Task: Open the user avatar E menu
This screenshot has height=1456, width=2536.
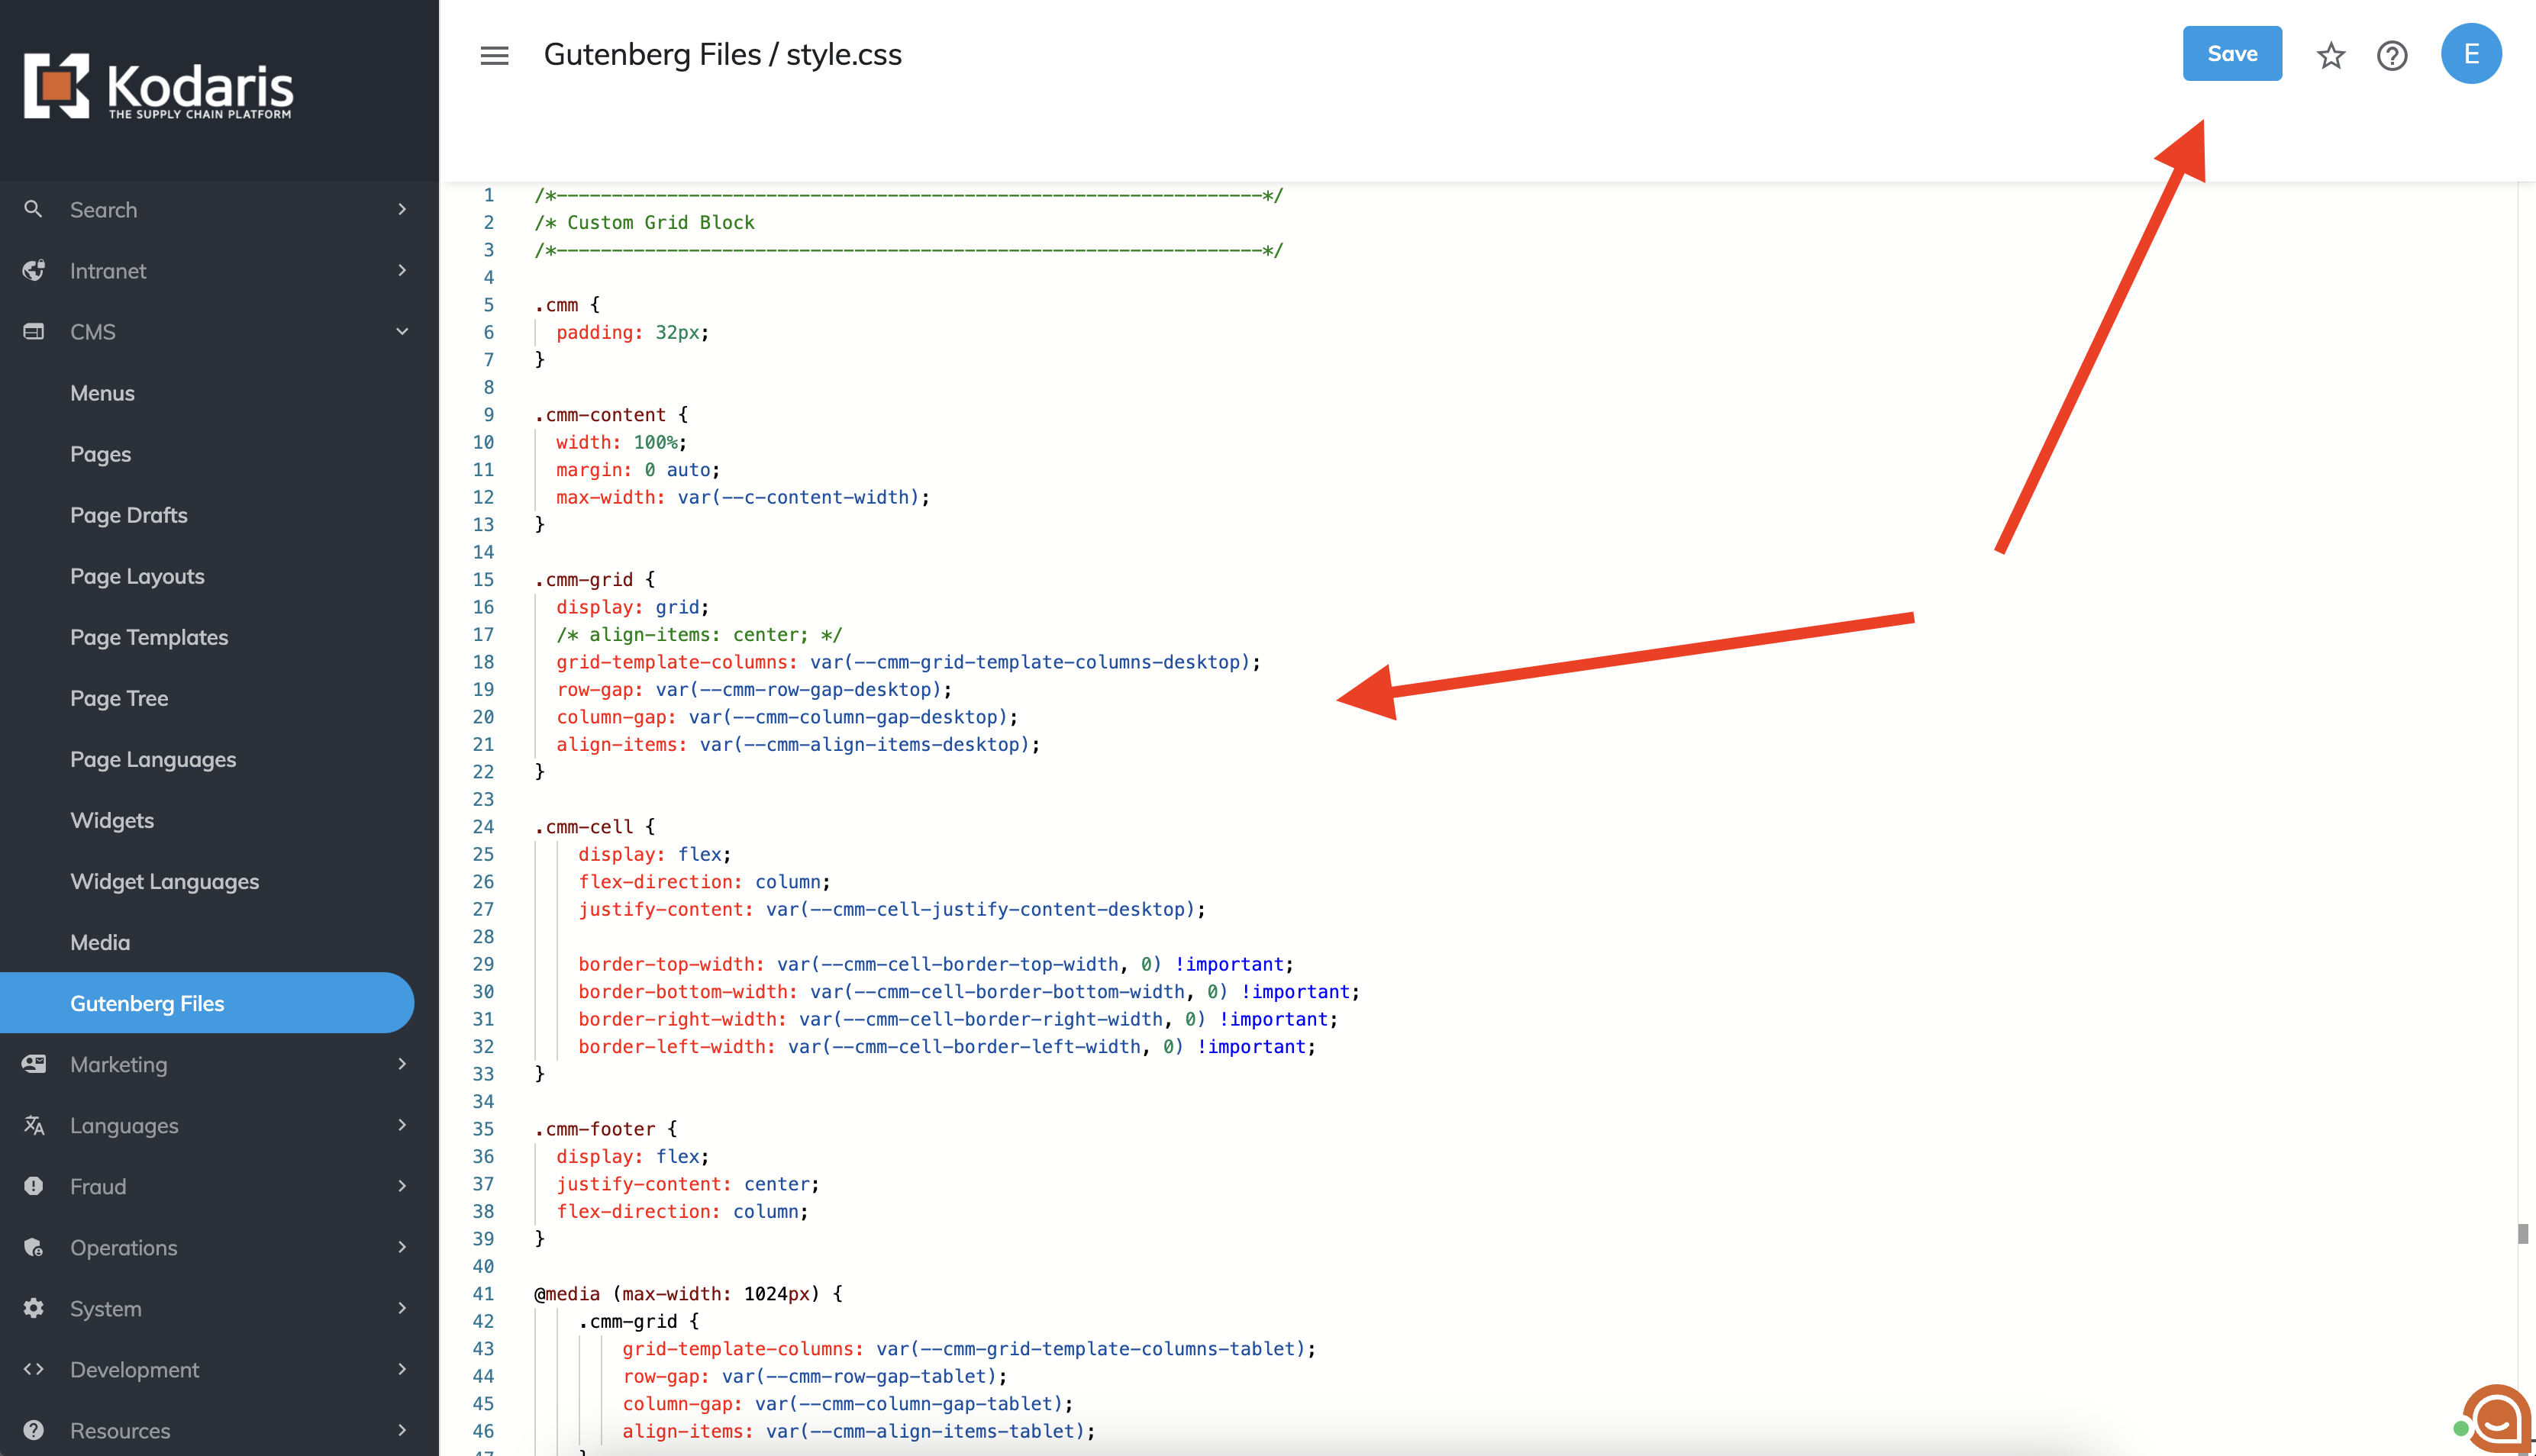Action: [2471, 54]
